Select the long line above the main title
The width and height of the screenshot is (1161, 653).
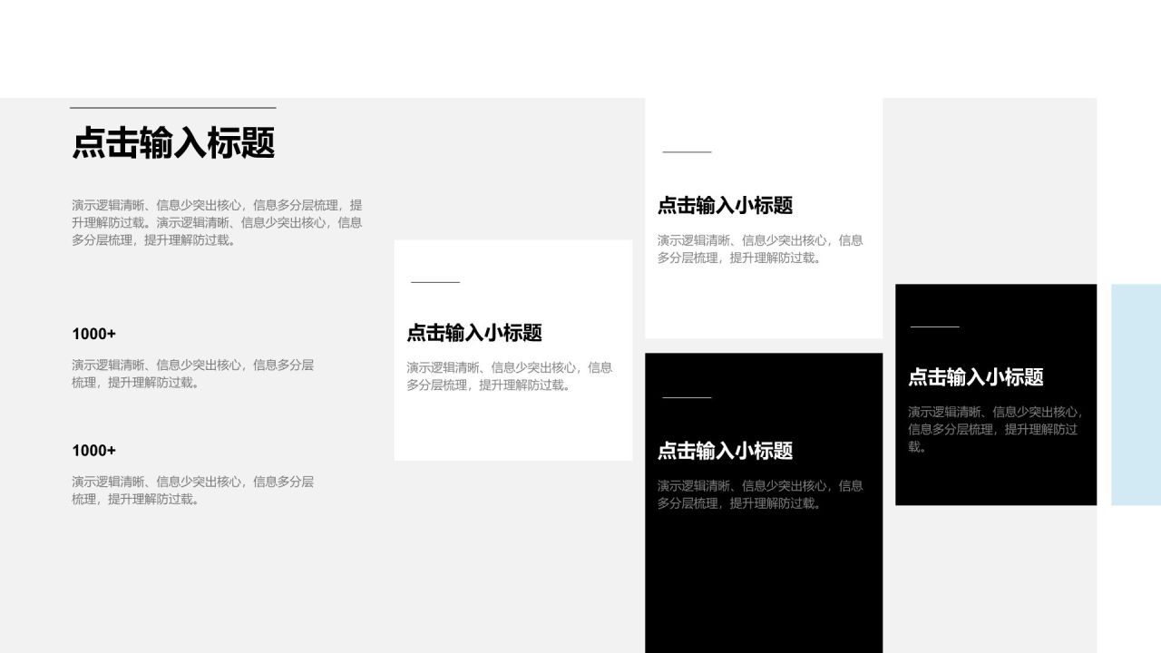point(172,108)
